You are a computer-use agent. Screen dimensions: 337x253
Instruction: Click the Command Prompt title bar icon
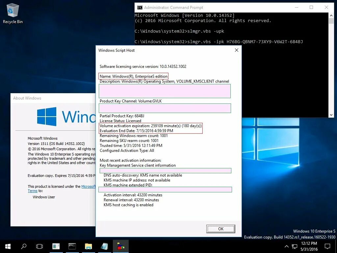[x=140, y=8]
